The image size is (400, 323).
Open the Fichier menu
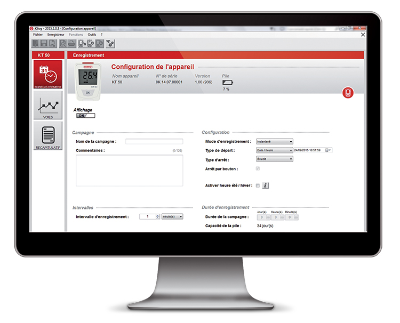[x=38, y=34]
